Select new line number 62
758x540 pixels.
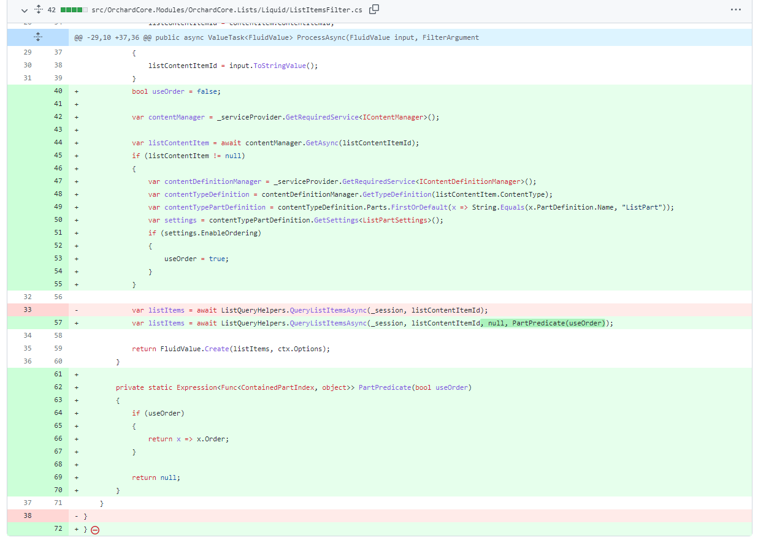click(58, 387)
